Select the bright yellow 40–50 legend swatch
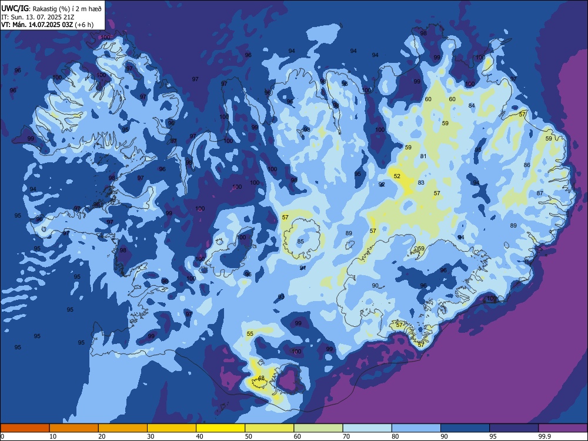 (x=220, y=428)
